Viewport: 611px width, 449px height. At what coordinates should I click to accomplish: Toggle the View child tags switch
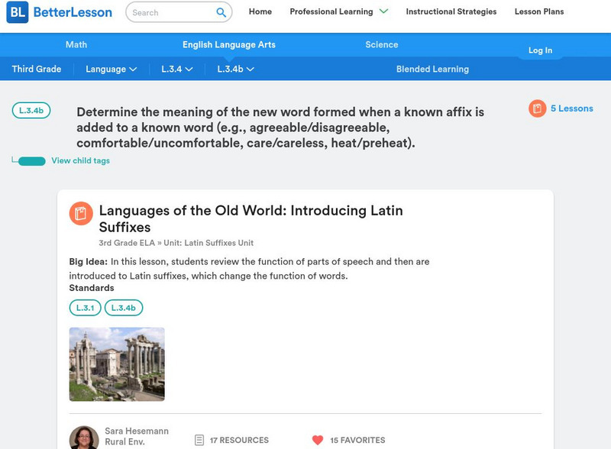coord(31,161)
